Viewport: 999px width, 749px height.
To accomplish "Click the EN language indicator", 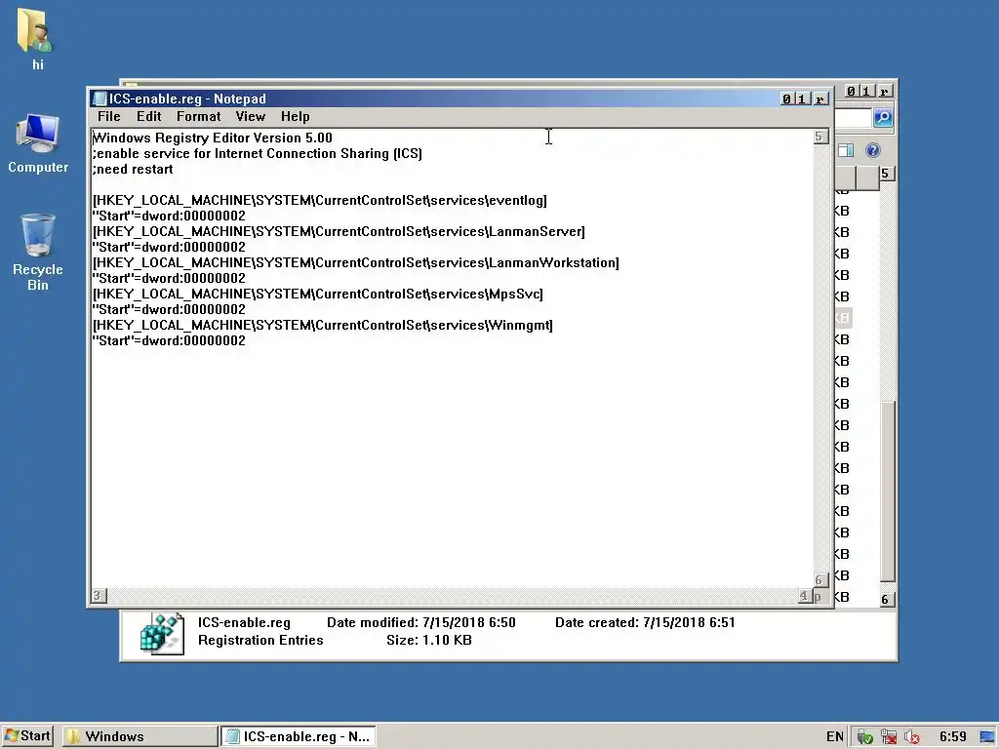I will (835, 737).
